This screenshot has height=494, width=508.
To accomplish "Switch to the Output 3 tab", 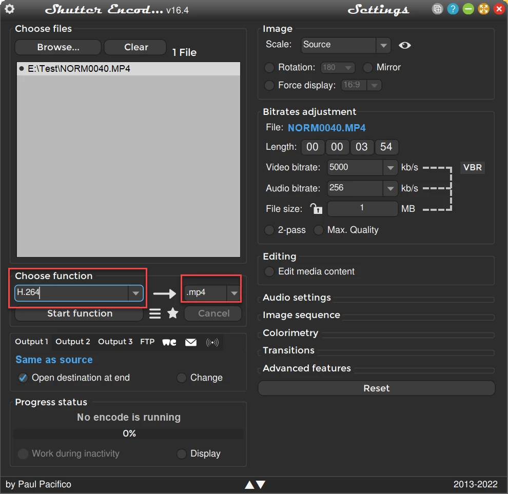I will click(x=115, y=342).
